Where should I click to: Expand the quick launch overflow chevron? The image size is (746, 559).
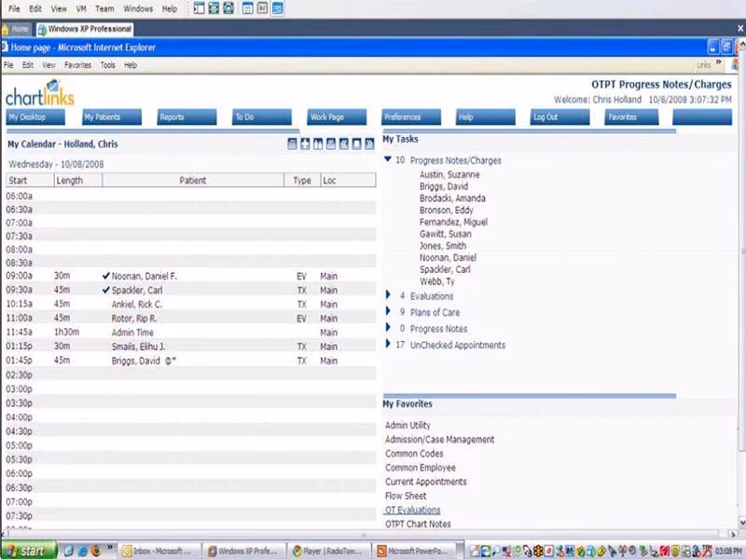[x=109, y=548]
